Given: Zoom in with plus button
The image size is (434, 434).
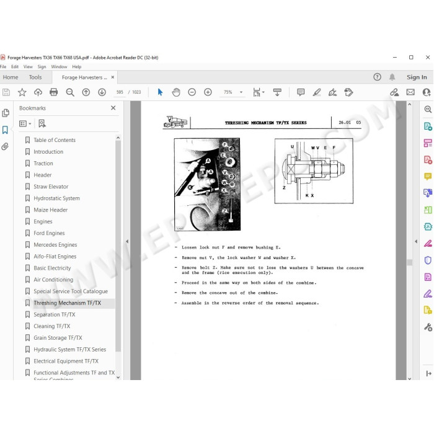Looking at the screenshot, I should click(x=208, y=92).
